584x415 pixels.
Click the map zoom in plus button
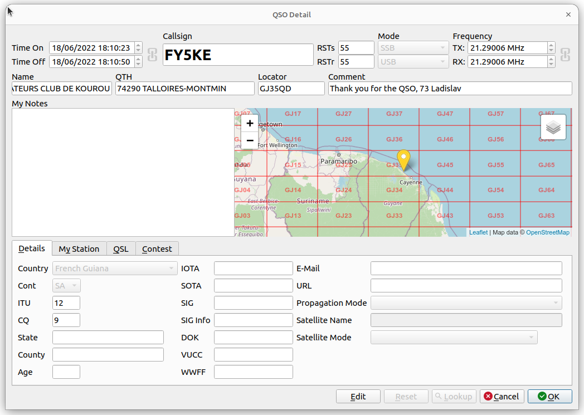[250, 123]
